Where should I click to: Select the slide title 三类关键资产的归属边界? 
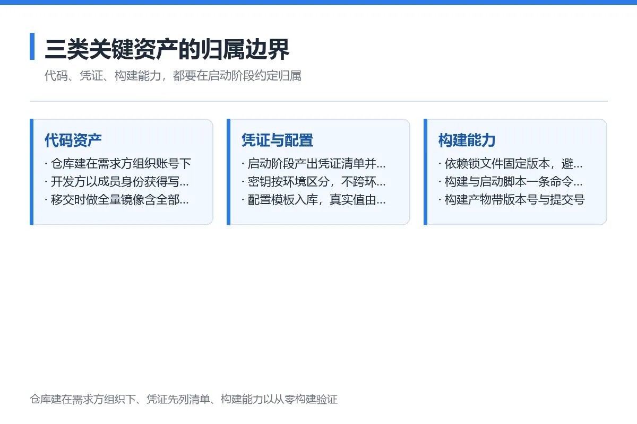click(167, 49)
